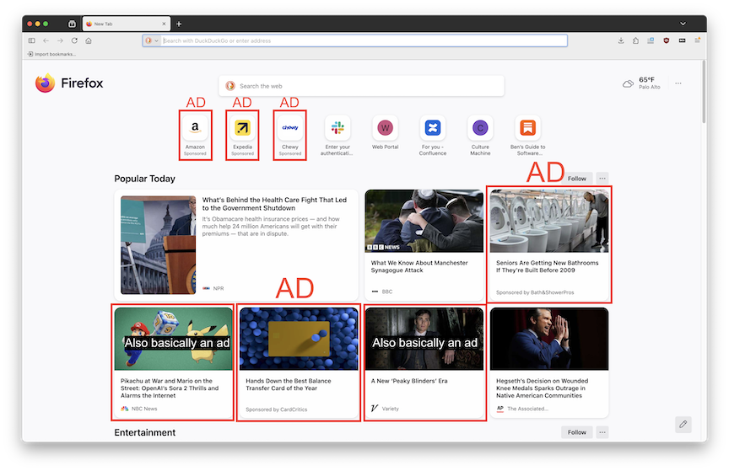Open the Entertainment section options menu

pyautogui.click(x=602, y=432)
